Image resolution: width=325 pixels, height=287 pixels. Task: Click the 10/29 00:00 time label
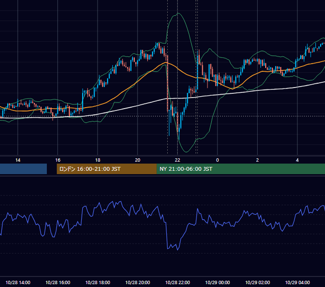click(x=217, y=282)
